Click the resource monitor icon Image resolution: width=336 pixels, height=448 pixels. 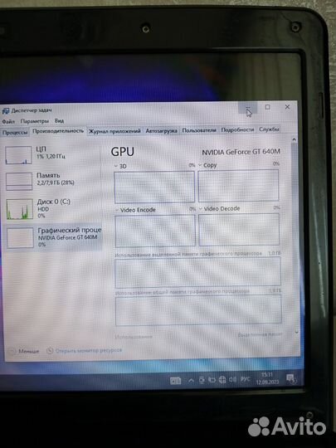pos(50,351)
